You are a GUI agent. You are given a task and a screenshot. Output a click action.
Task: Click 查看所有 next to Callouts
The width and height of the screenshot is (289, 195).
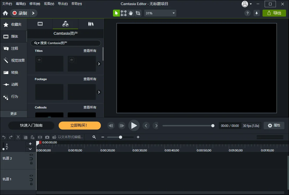click(x=90, y=107)
